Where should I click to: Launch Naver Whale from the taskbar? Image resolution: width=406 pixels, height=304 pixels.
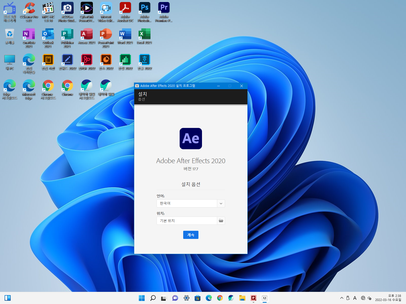[231, 298]
